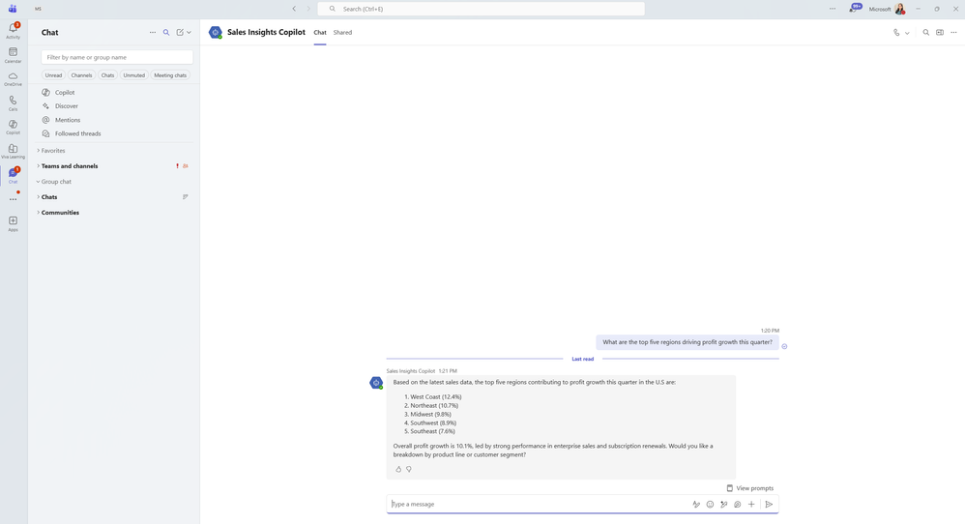965x524 pixels.
Task: Click the alert indicator beside Teams and channels
Action: pos(177,166)
